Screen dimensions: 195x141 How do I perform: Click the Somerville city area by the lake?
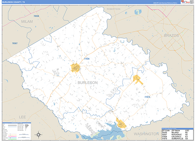[121, 123]
